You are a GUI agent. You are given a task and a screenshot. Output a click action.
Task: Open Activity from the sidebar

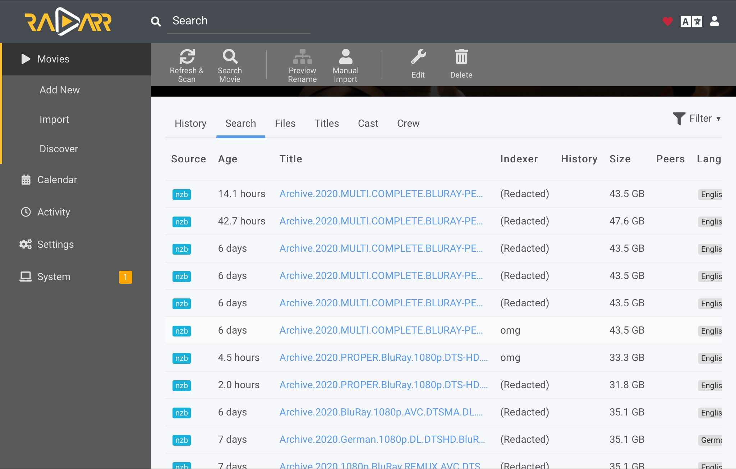54,212
